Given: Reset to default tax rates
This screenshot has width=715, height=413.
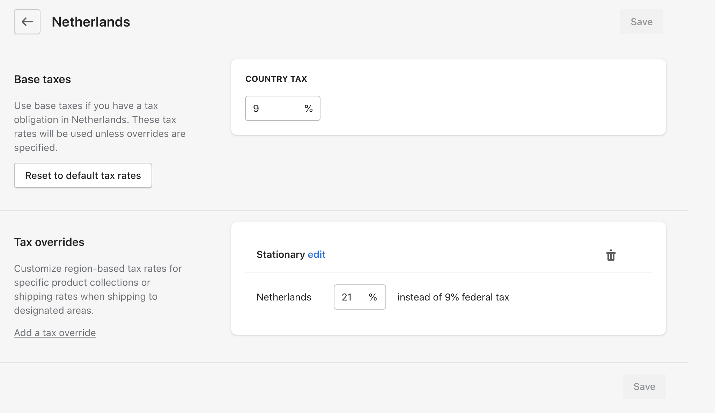Looking at the screenshot, I should click(83, 175).
